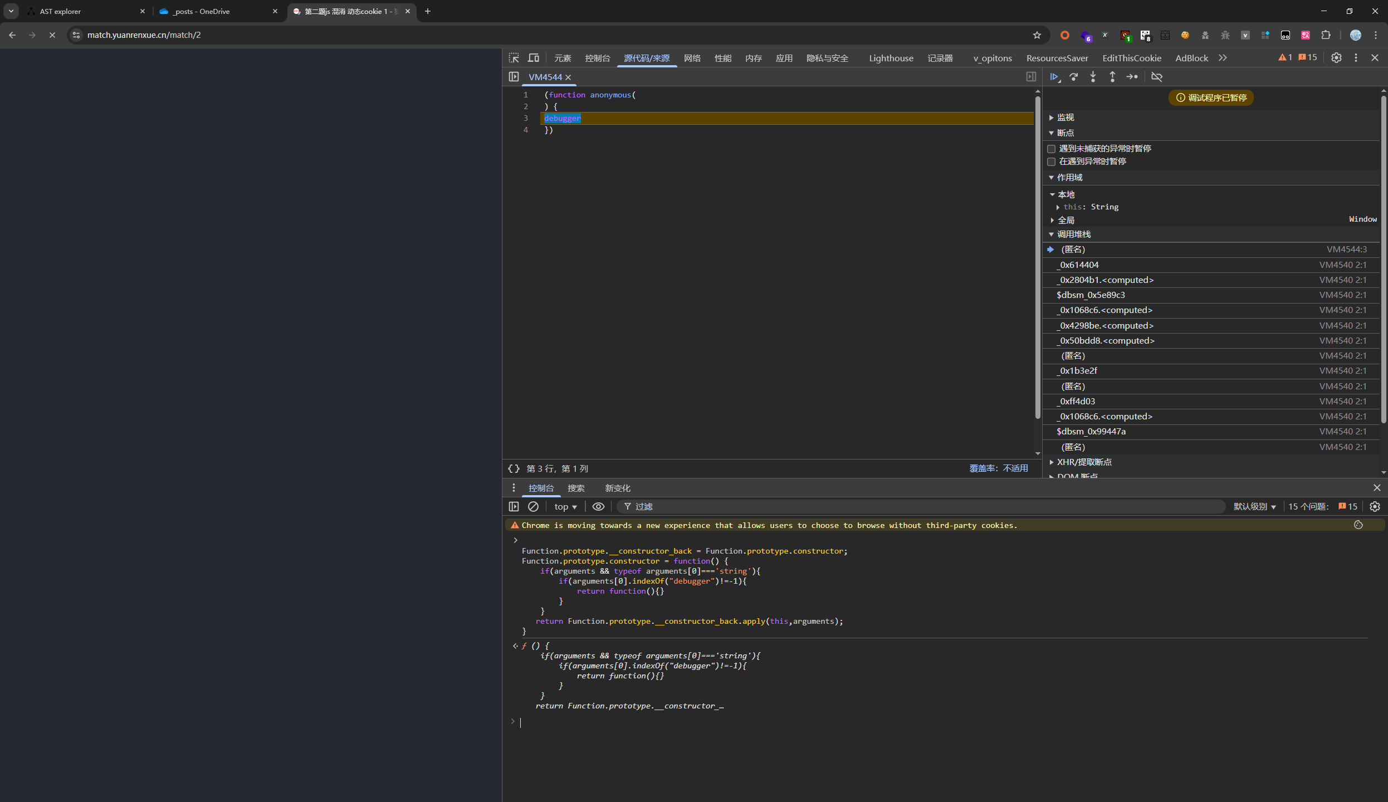This screenshot has width=1388, height=802.
Task: Toggle live expression eye icon in console
Action: pyautogui.click(x=598, y=506)
